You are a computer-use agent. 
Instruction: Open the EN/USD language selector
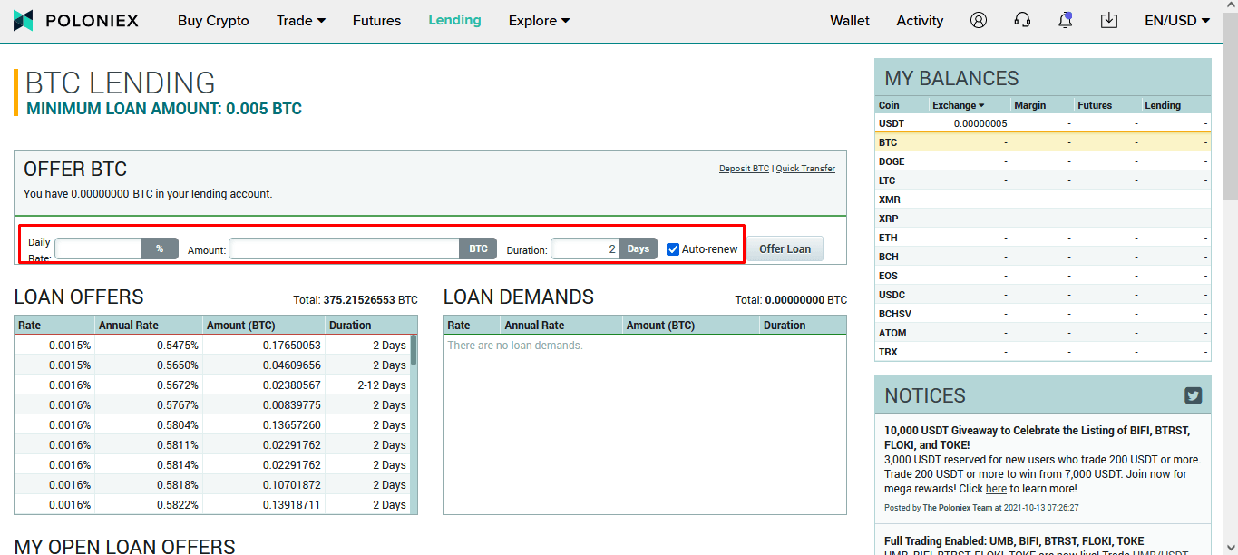[x=1176, y=20]
